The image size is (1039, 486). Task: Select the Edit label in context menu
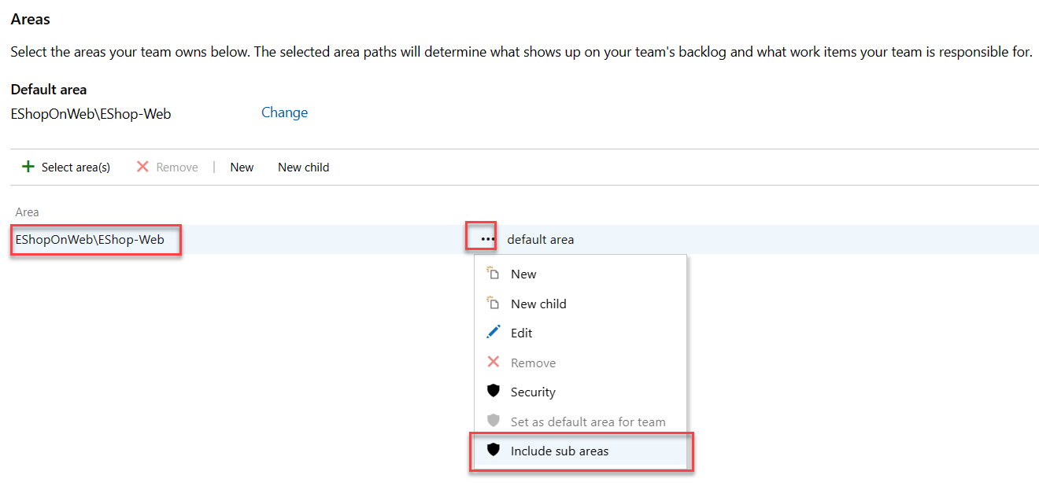click(521, 333)
